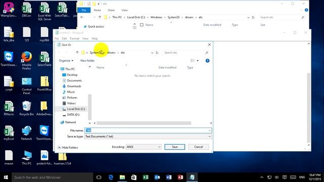Viewport: 324px width, 182px height.
Task: Click New folder in Save As
Action: pyautogui.click(x=88, y=61)
